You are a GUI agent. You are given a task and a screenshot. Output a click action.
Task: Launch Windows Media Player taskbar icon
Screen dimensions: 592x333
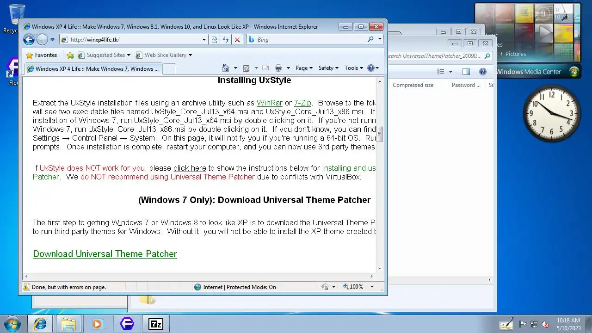click(97, 324)
